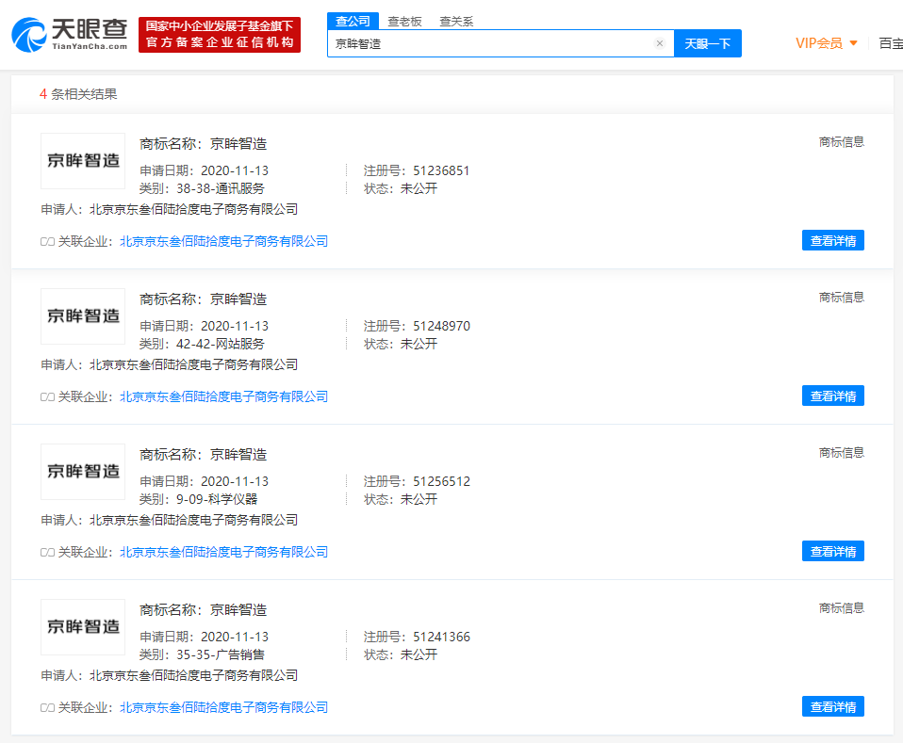This screenshot has width=903, height=743.
Task: Open related company link in 科学仪器 result
Action: click(x=224, y=552)
